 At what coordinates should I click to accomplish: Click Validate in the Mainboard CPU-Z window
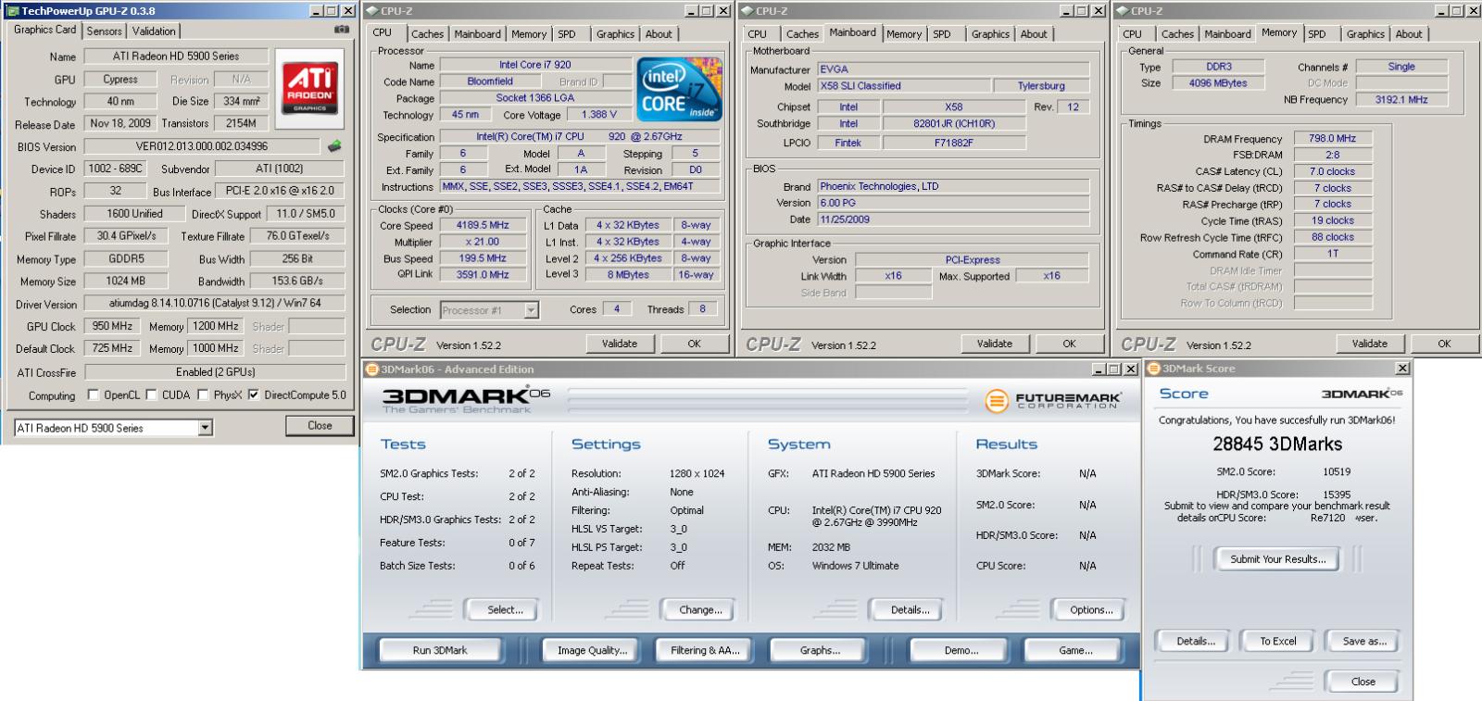[x=995, y=344]
